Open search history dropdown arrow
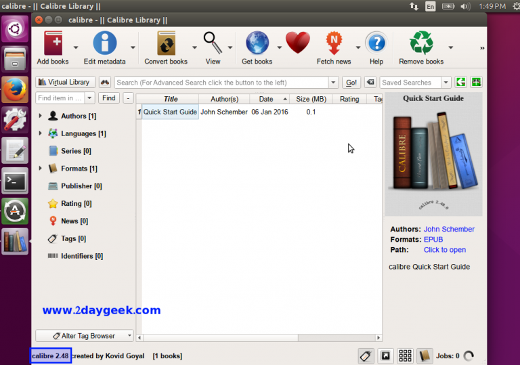 point(333,83)
